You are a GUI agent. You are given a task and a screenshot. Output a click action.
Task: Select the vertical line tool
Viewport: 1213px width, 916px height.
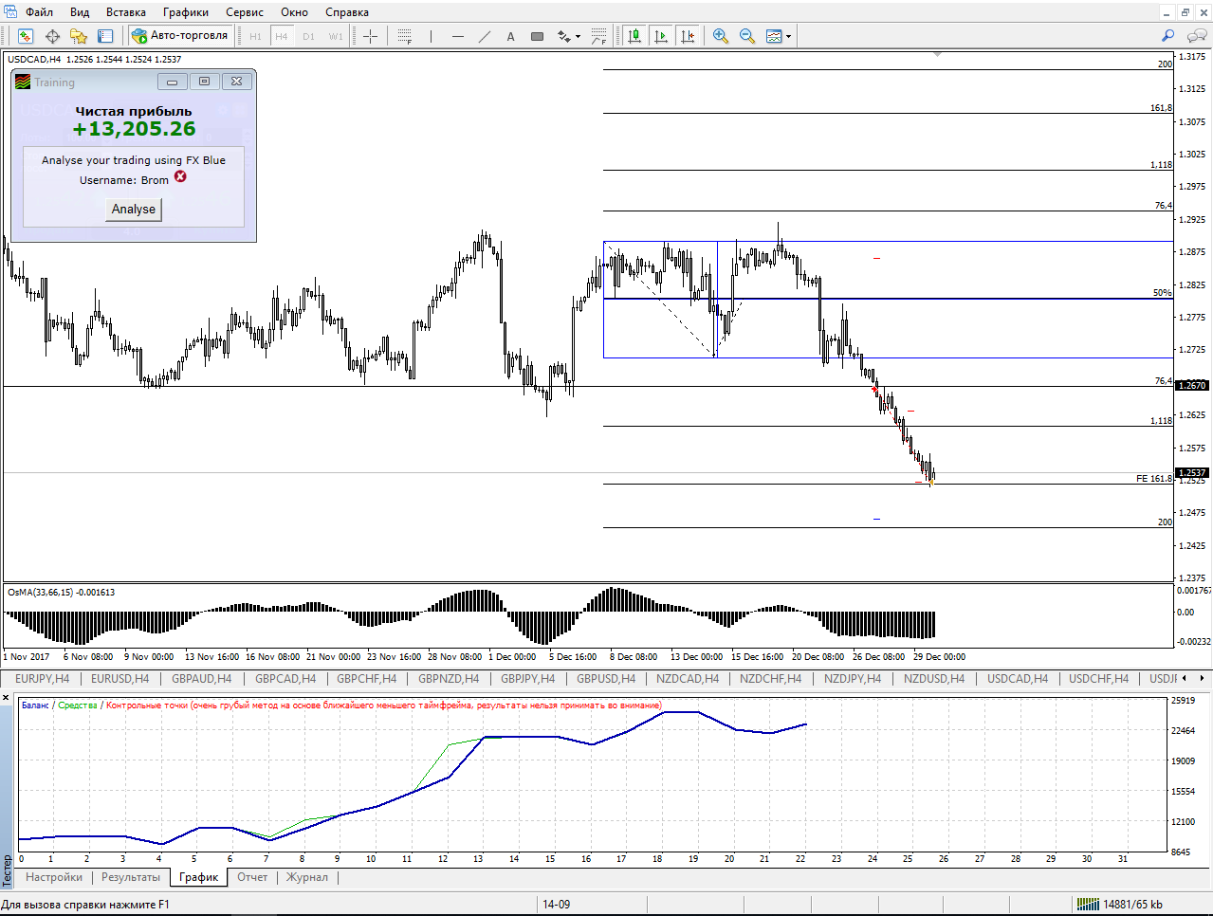[x=432, y=36]
